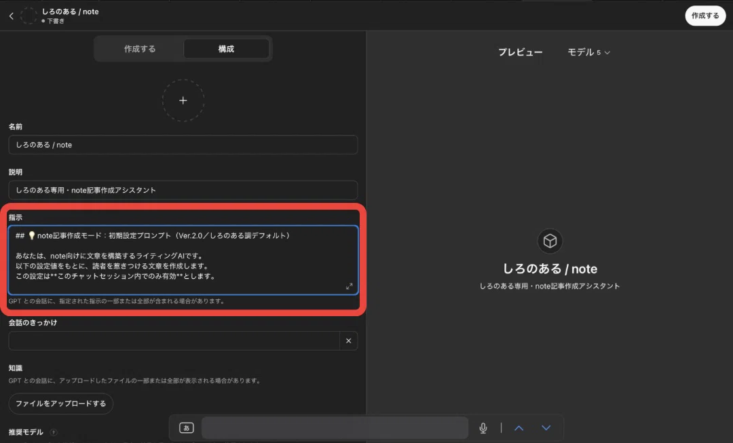The height and width of the screenshot is (443, 733).
Task: Remove the empty conversation starter with the X
Action: 348,341
